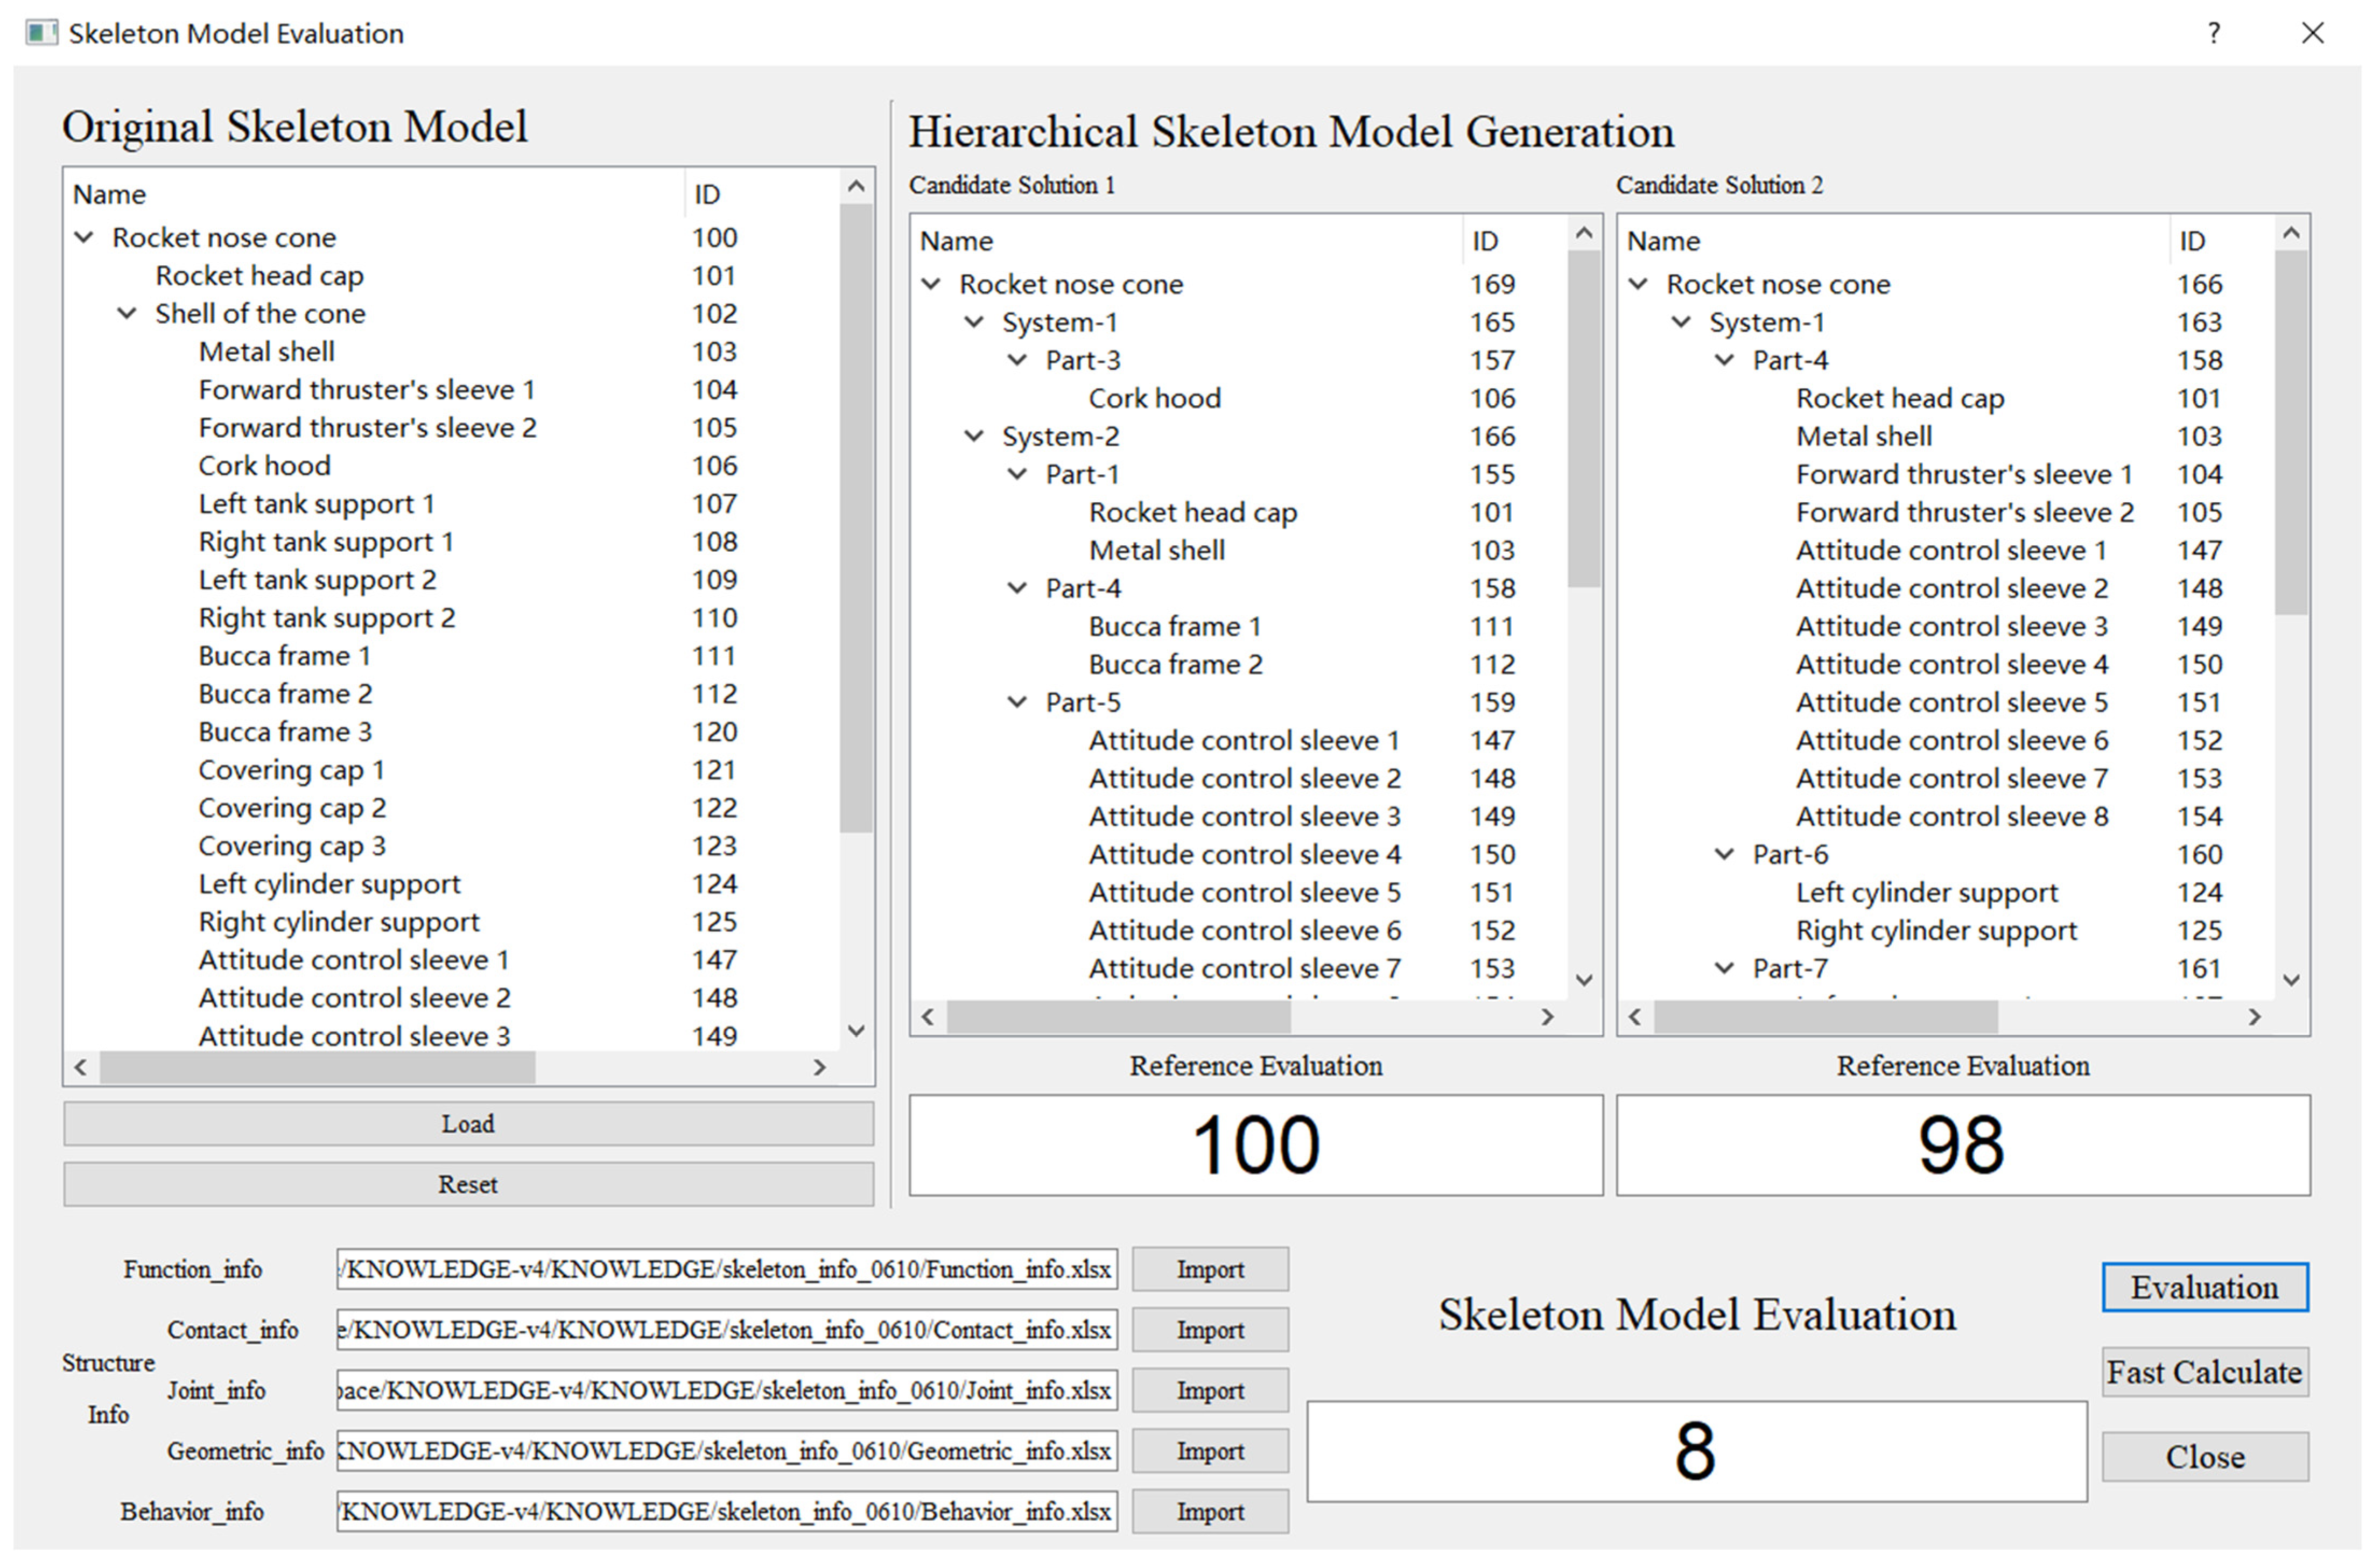Collapse Shell of the cone node
This screenshot has height=1567, width=2380.
point(127,314)
